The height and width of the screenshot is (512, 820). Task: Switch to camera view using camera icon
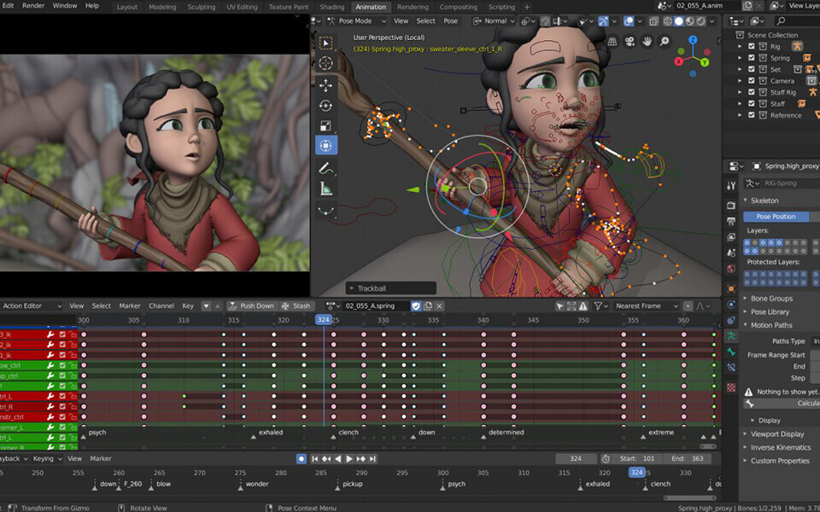(630, 42)
